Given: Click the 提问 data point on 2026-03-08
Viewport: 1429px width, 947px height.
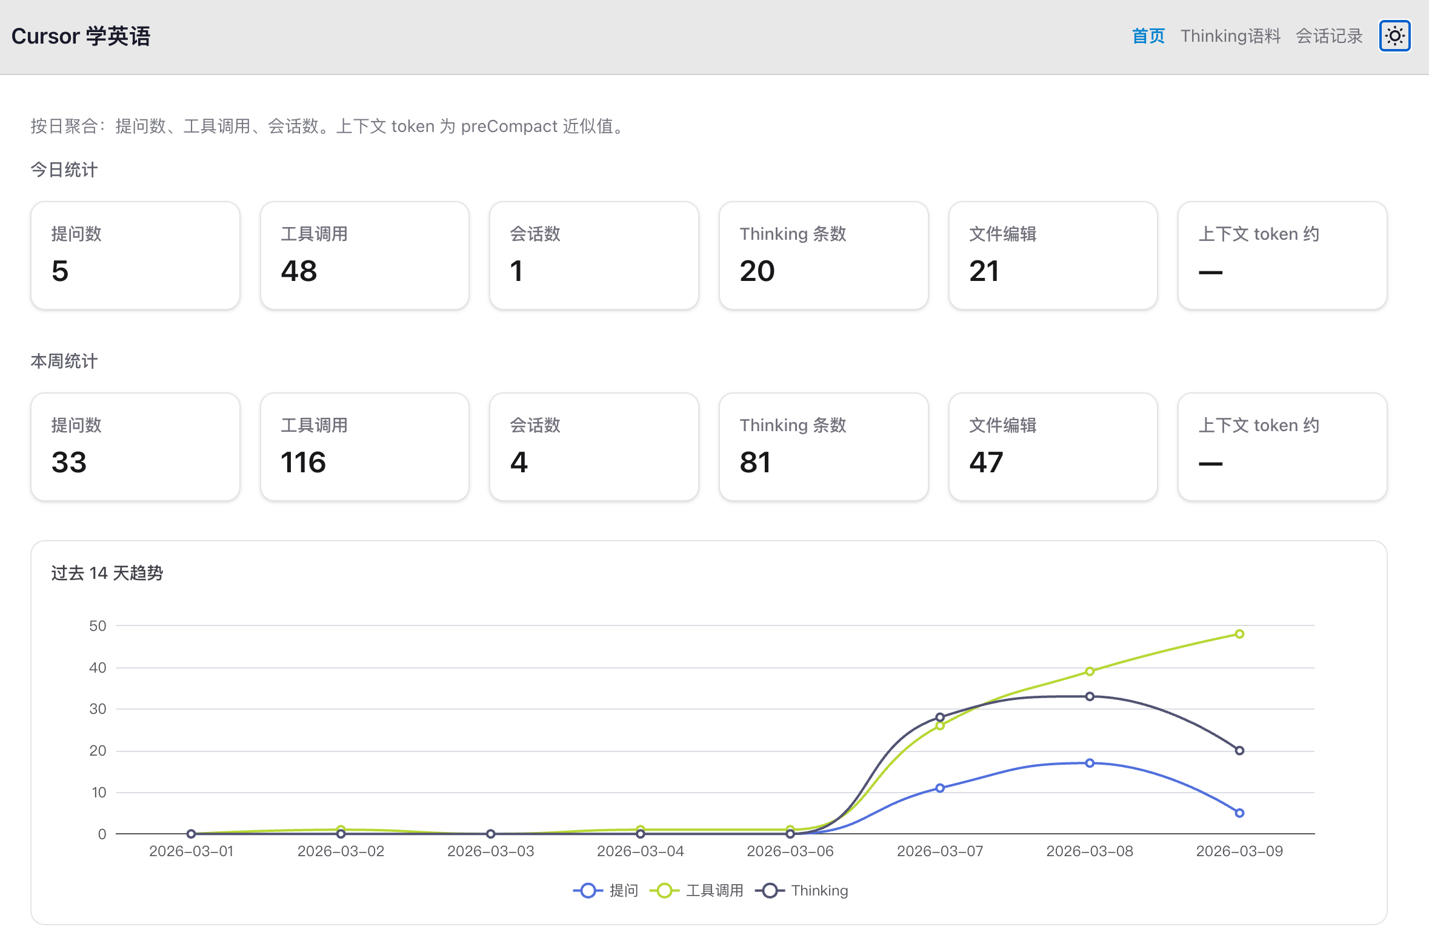Looking at the screenshot, I should pyautogui.click(x=1090, y=763).
